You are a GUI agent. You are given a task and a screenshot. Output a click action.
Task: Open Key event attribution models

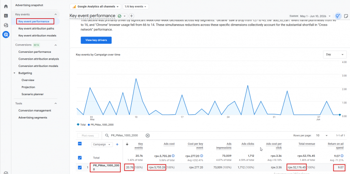click(37, 36)
